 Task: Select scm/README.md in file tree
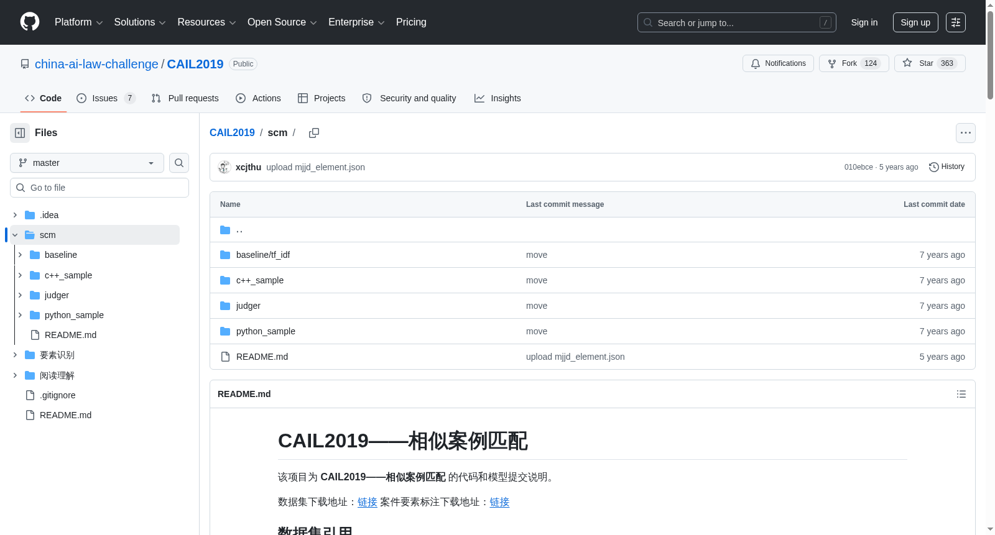[x=70, y=335]
